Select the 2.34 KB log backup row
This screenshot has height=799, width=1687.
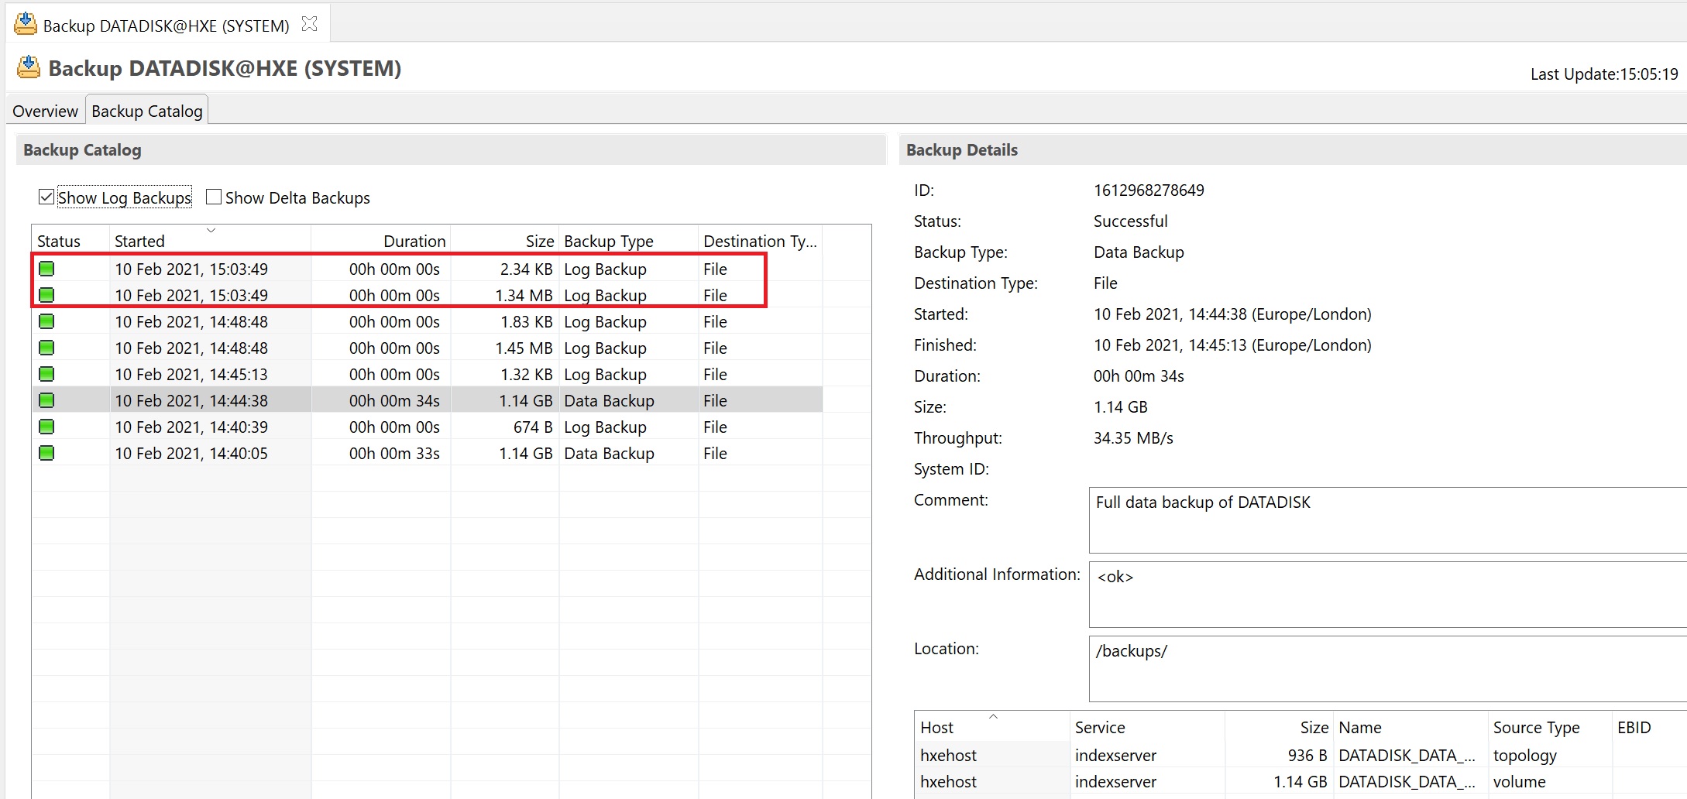click(x=428, y=269)
